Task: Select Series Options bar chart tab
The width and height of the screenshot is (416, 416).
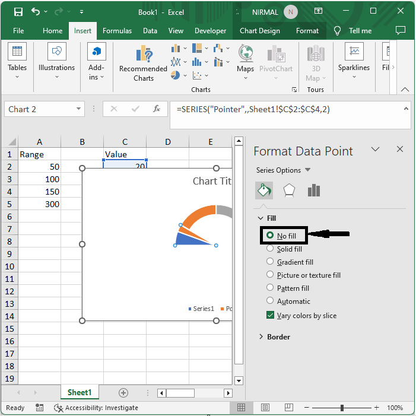Action: tap(314, 190)
